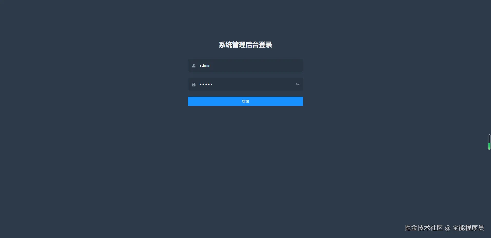This screenshot has width=491, height=238.
Task: Click the 登录 label text on the button
Action: pyautogui.click(x=246, y=101)
